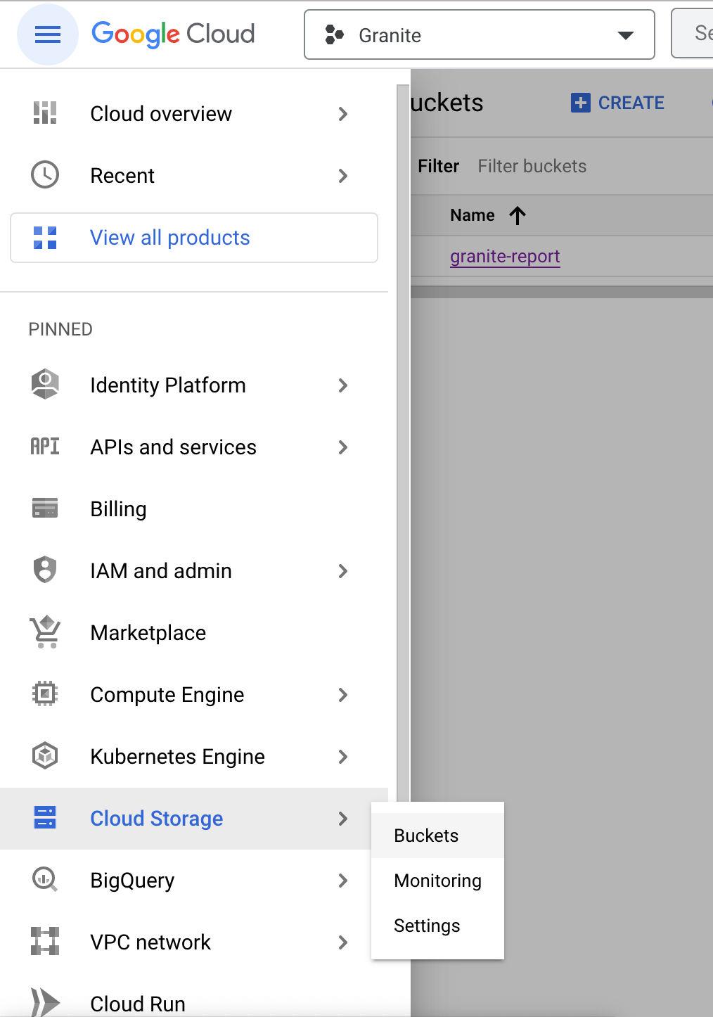Open the Recent menu item

194,175
